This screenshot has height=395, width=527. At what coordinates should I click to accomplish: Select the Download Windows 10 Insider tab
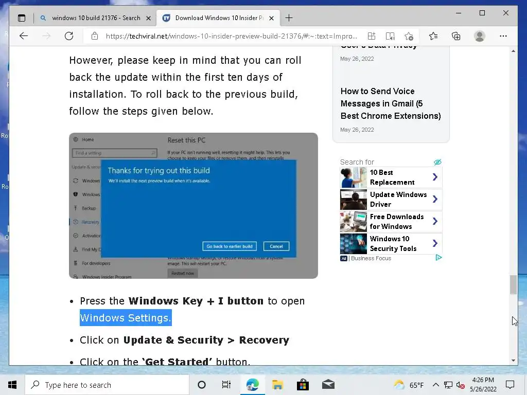click(x=218, y=18)
